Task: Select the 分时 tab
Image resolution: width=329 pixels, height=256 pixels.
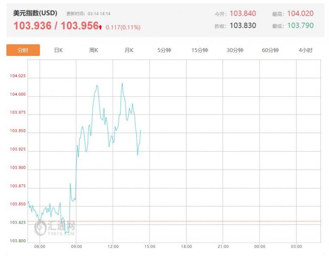Action: click(x=23, y=50)
